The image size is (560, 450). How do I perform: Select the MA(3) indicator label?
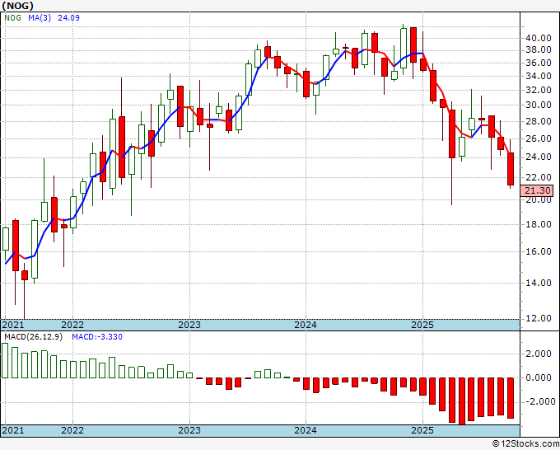(40, 17)
